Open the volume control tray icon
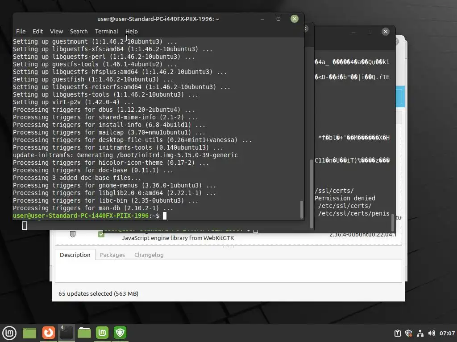The image size is (457, 342). pyautogui.click(x=432, y=333)
